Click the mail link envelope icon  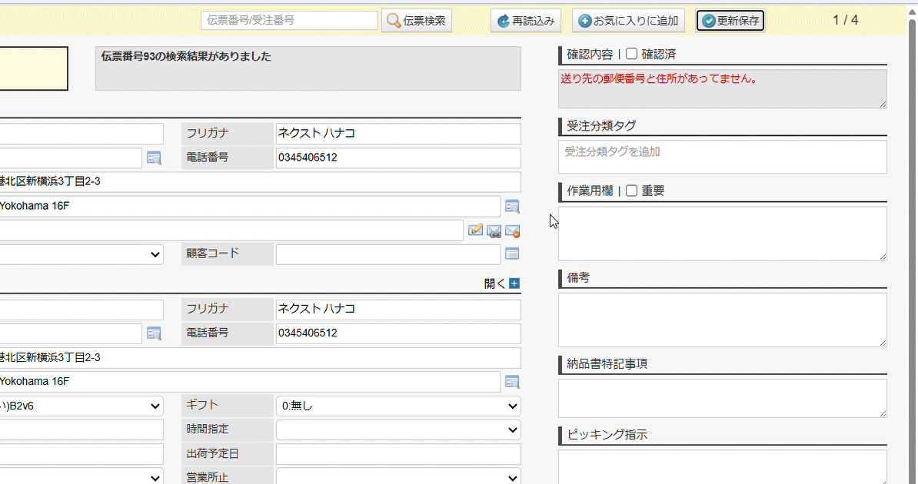(494, 230)
